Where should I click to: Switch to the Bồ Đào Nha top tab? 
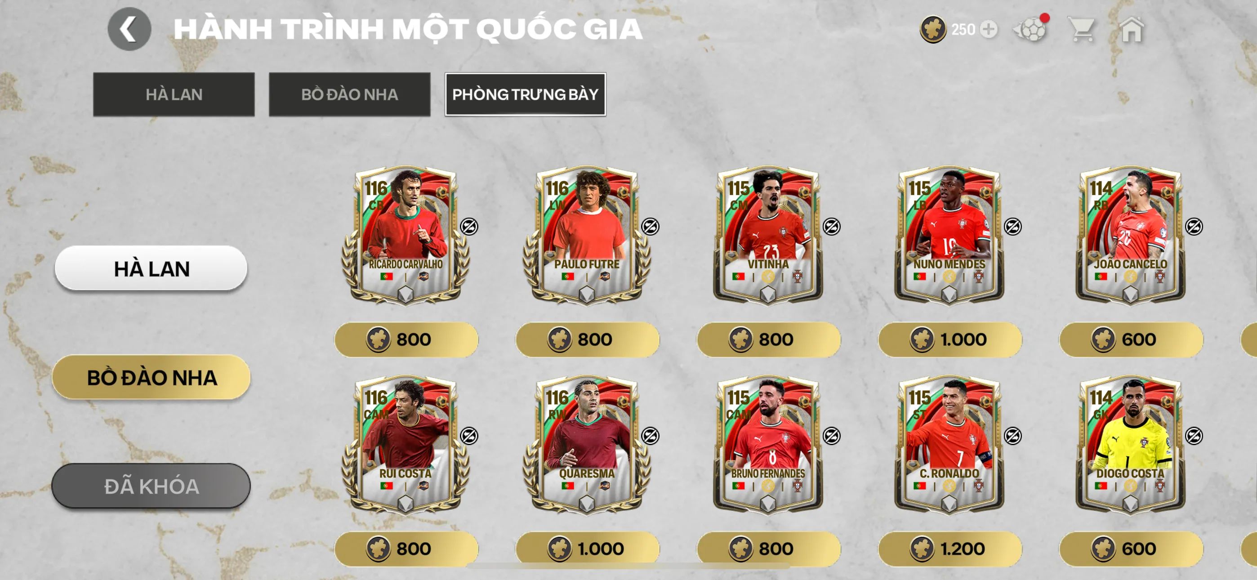(x=349, y=94)
